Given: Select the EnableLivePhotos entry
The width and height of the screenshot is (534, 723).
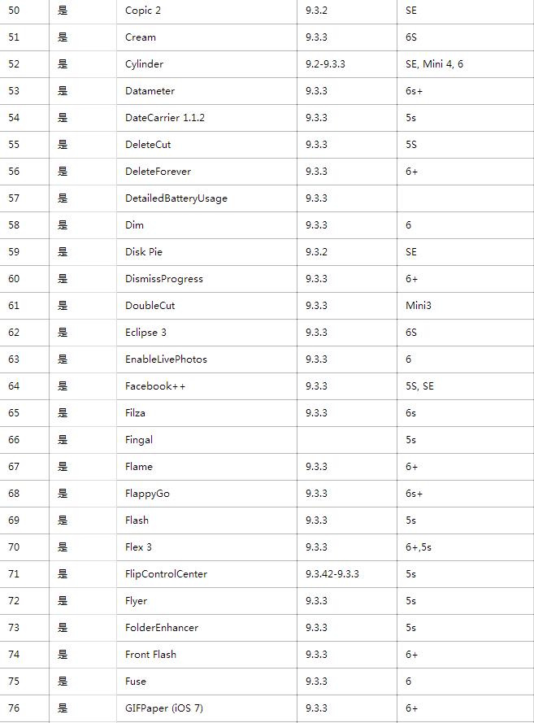Looking at the screenshot, I should click(166, 359).
